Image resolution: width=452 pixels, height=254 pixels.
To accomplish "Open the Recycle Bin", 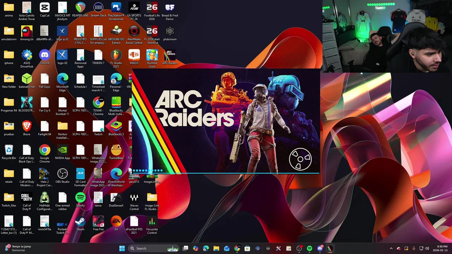I will [x=9, y=152].
